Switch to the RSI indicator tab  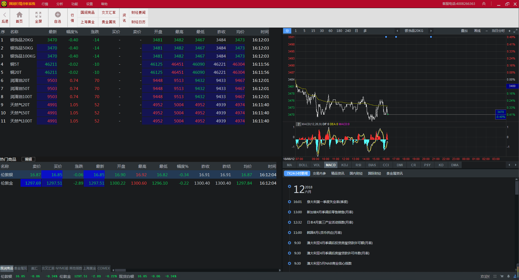pyautogui.click(x=358, y=165)
